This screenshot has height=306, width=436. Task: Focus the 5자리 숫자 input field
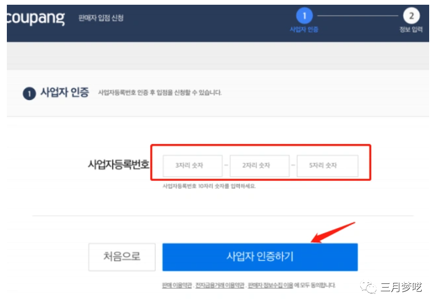(x=328, y=166)
